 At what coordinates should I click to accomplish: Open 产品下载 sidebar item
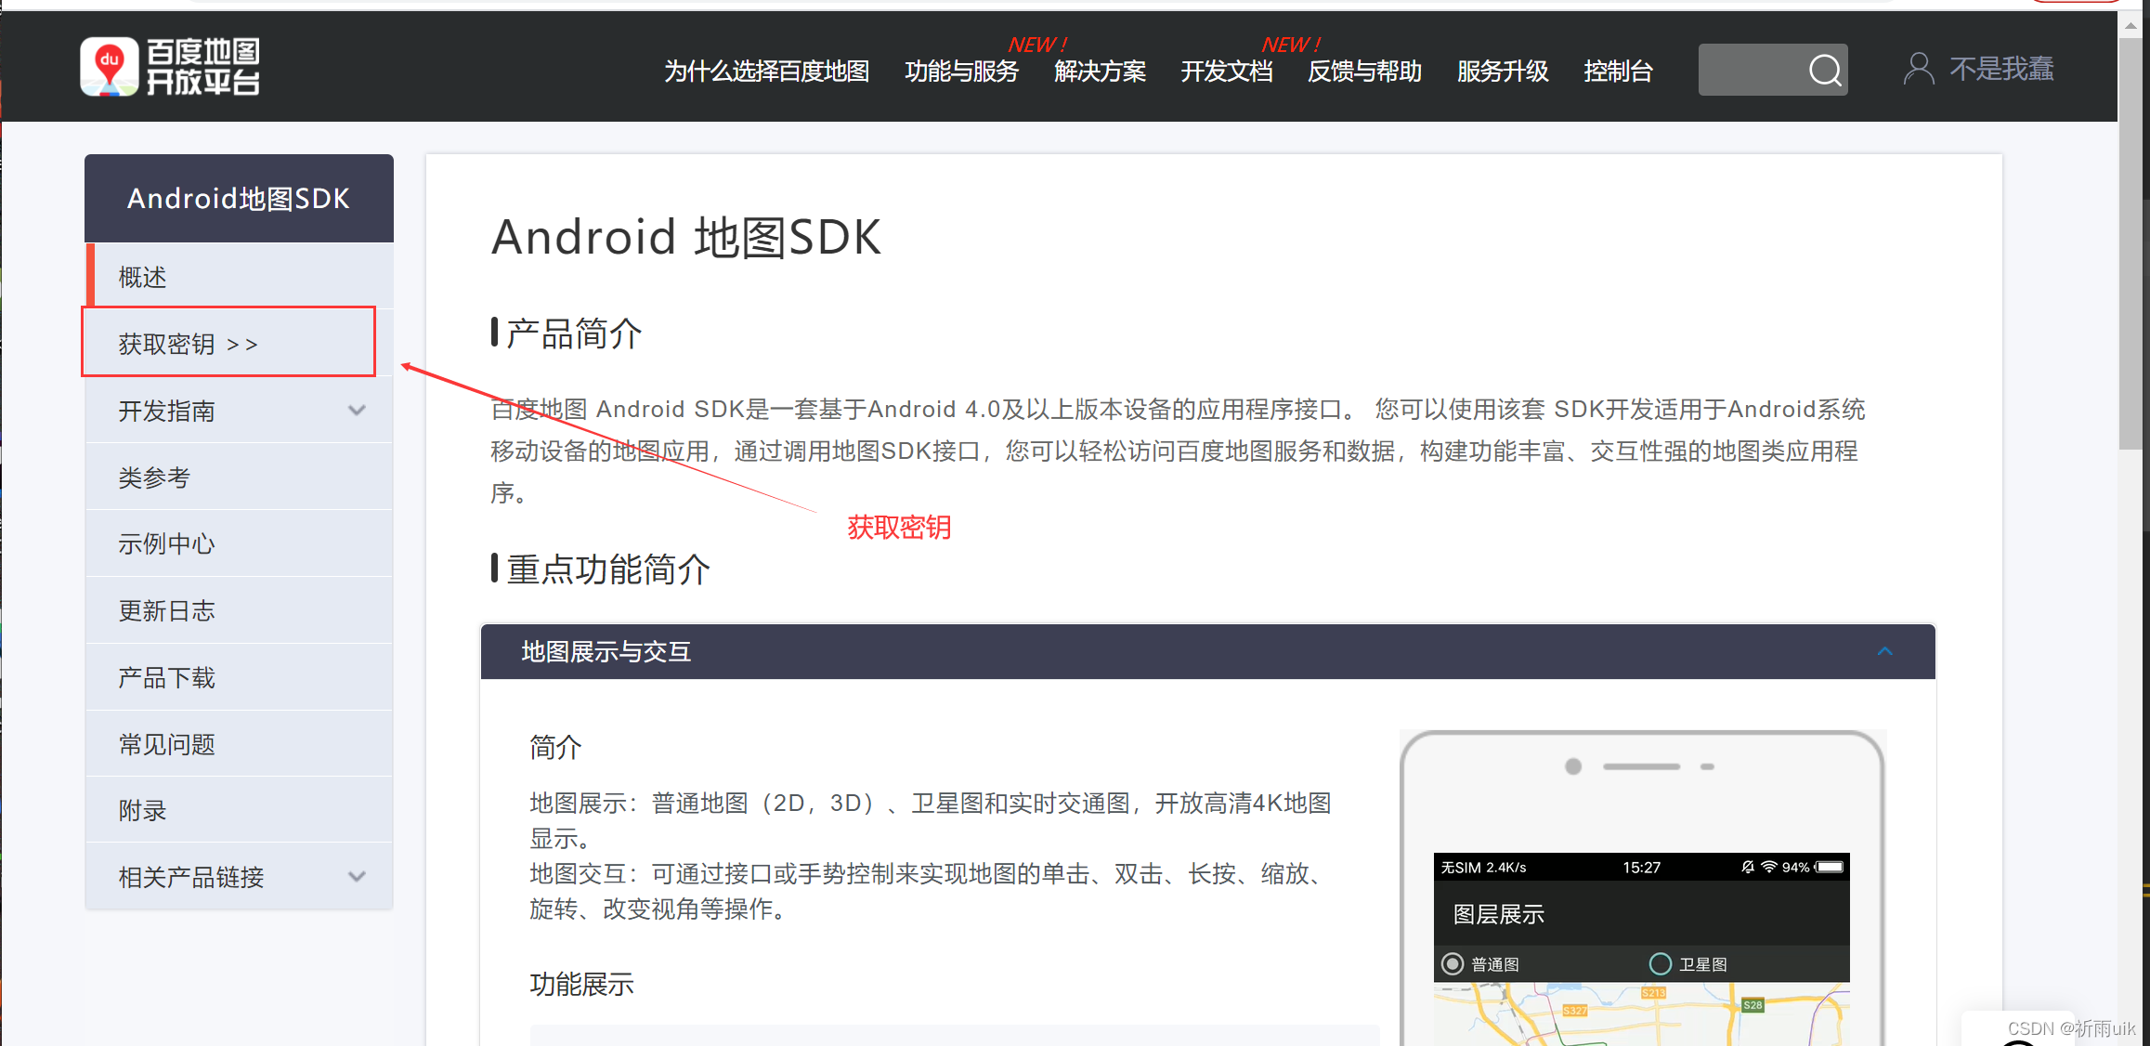(240, 677)
